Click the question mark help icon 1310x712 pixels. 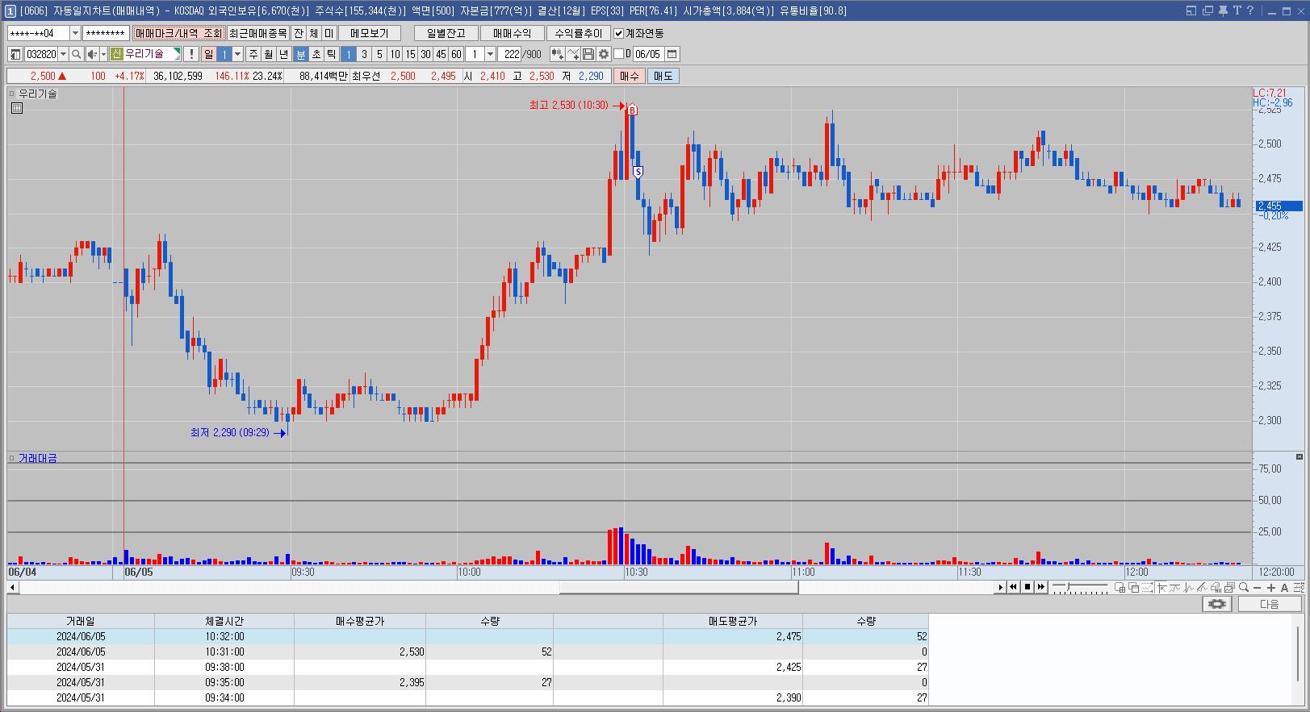[x=1250, y=10]
